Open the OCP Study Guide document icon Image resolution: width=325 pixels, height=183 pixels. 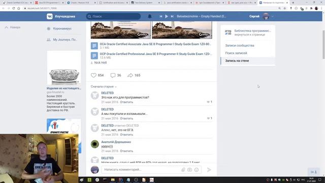[x=94, y=55]
